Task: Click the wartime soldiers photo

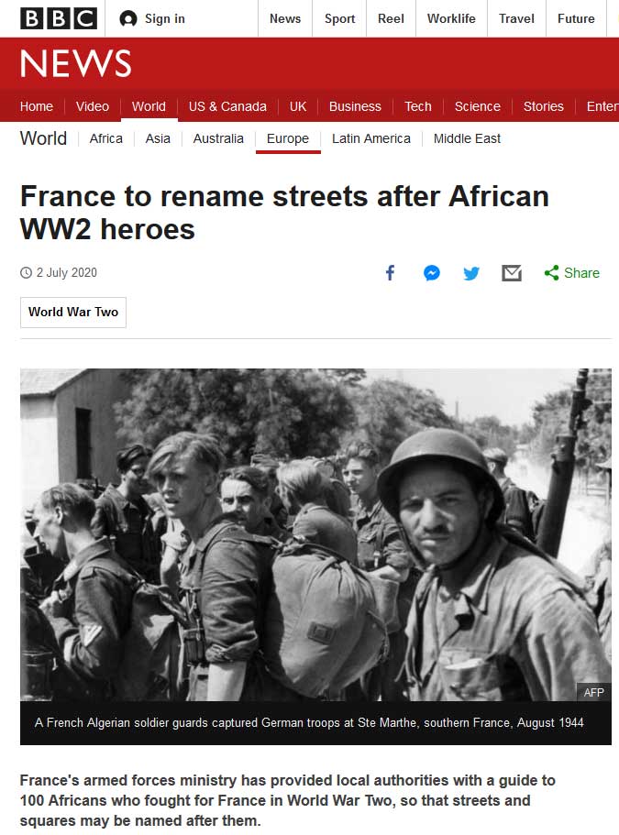Action: click(x=315, y=534)
